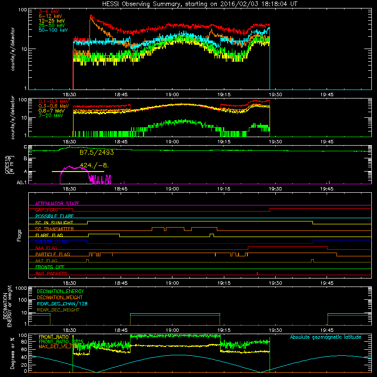Select the 3-6 keV legend label

click(x=49, y=11)
